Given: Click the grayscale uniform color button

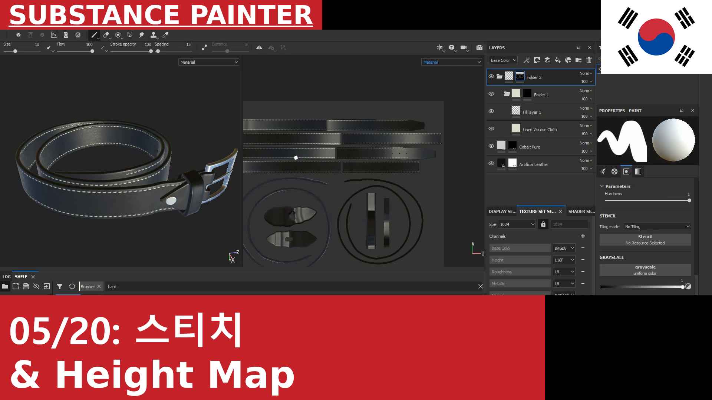Looking at the screenshot, I should (x=645, y=270).
